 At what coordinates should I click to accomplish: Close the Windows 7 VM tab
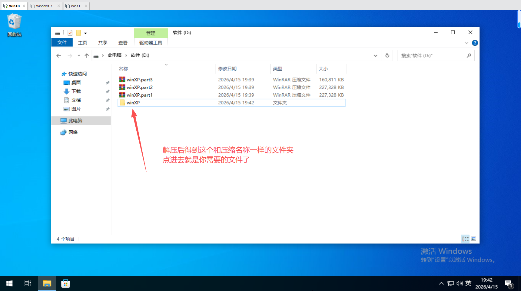[x=59, y=6]
